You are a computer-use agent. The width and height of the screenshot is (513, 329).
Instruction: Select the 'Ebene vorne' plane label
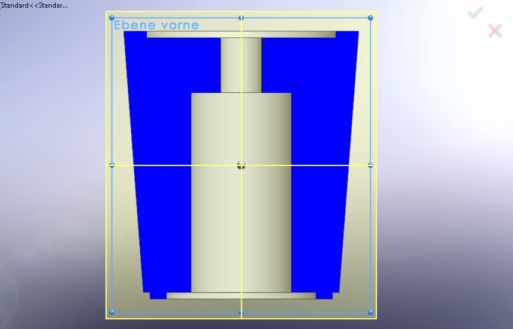click(156, 25)
